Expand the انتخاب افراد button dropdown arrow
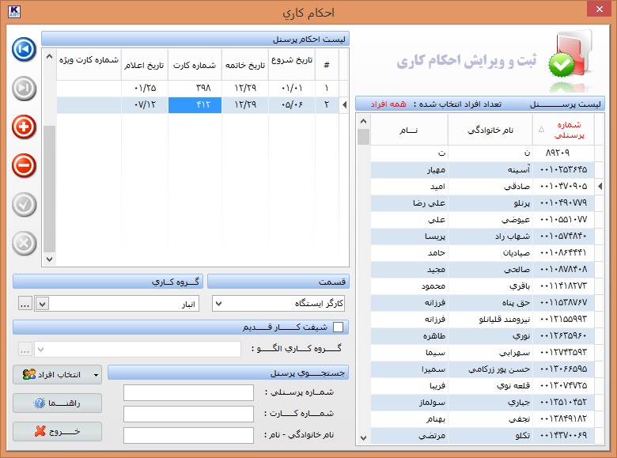Screen dimensions: 617x458 coord(97,374)
